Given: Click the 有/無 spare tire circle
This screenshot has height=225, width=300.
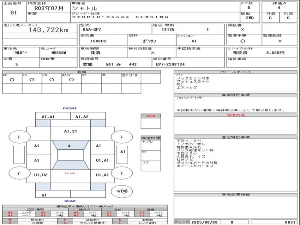Looking at the screenshot, I should coord(122,191).
